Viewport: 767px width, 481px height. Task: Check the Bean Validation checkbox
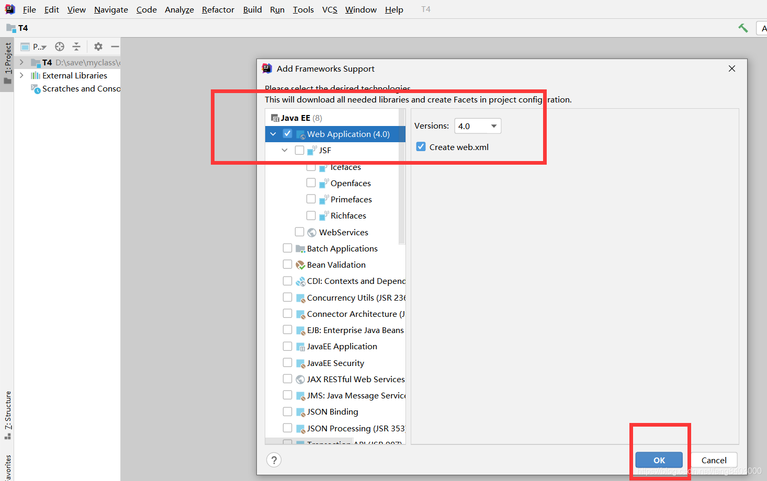coord(287,264)
